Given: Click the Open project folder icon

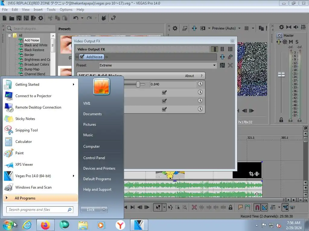Looking at the screenshot, I should pos(12,18).
